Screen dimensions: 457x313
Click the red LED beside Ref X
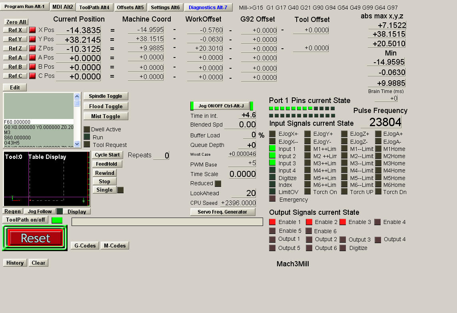32,30
